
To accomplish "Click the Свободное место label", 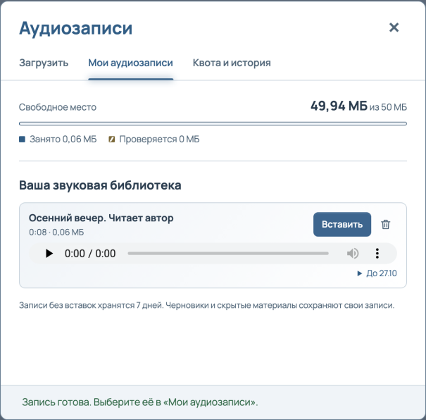I will [x=58, y=107].
